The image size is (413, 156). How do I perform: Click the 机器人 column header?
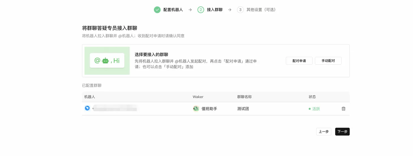click(x=90, y=97)
